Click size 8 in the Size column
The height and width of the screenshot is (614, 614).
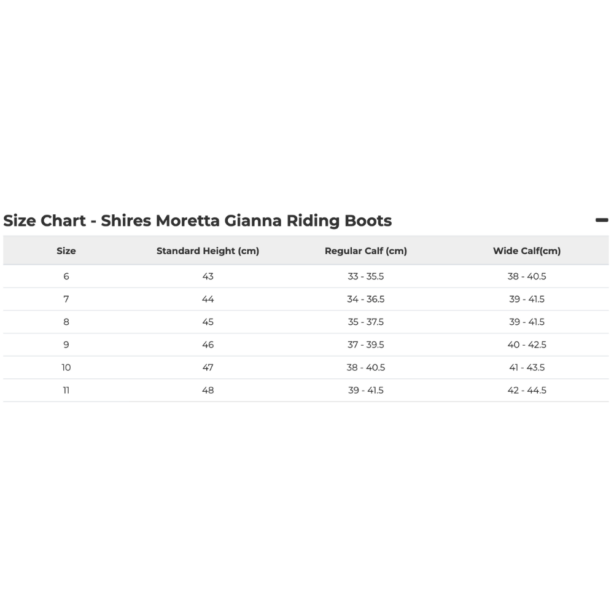[66, 322]
